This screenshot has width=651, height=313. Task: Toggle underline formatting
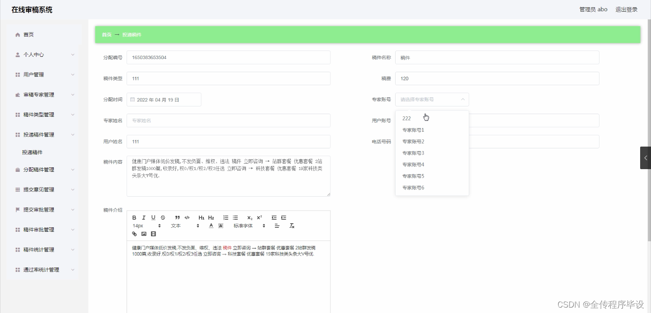point(153,218)
